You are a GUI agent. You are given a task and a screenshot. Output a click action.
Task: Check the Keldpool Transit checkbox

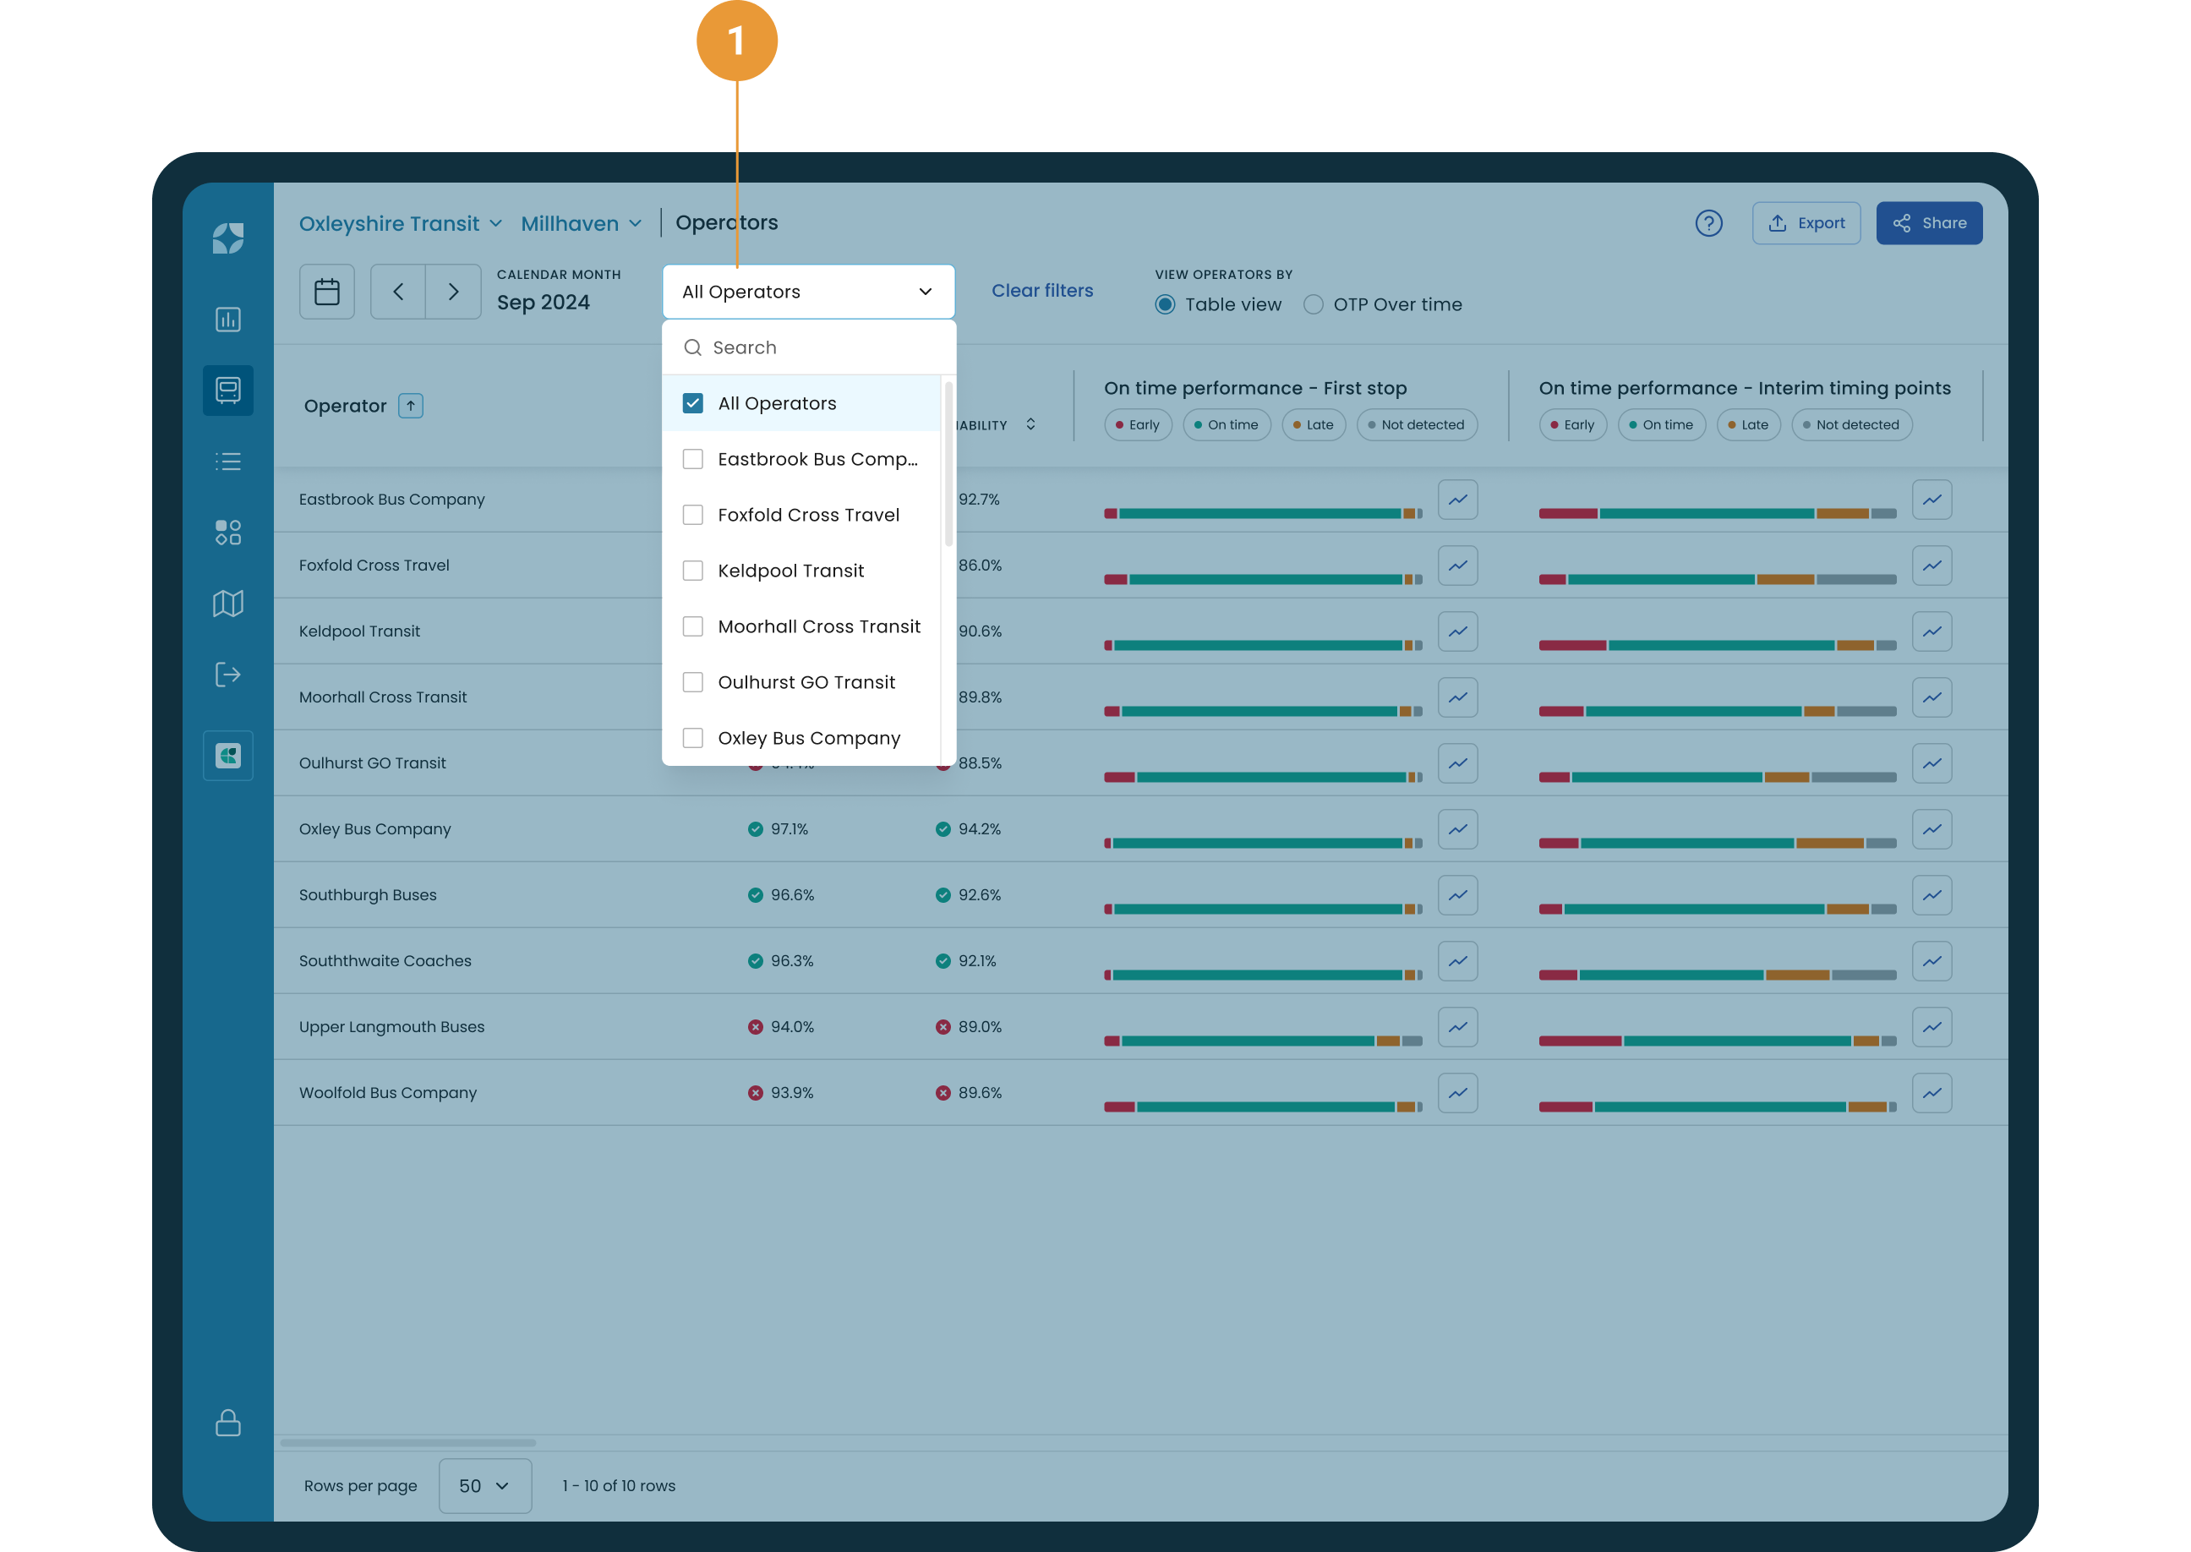693,571
